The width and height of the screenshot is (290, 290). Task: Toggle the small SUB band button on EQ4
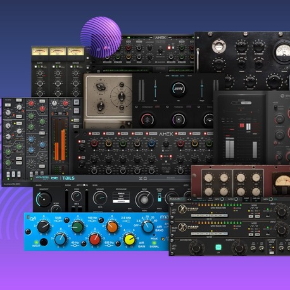click(x=66, y=220)
